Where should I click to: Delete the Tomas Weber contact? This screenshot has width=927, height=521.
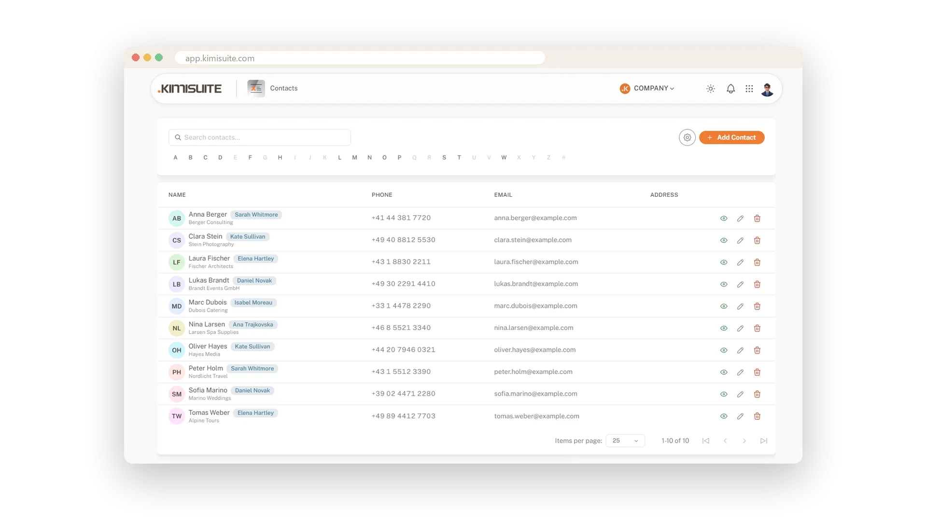[757, 416]
